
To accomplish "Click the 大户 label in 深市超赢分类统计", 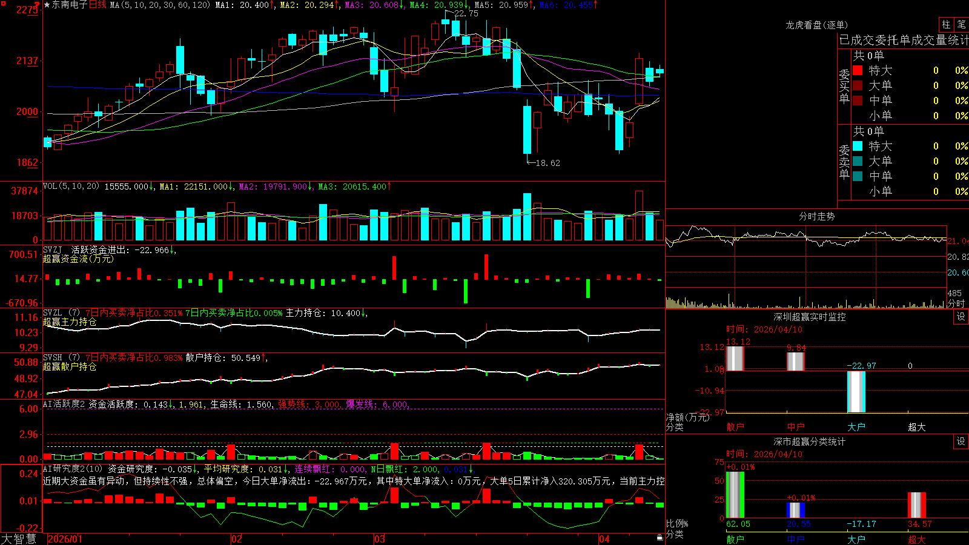I will (x=856, y=539).
